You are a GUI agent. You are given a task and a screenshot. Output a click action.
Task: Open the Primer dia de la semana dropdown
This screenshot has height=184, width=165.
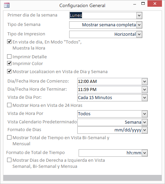coord(139,16)
